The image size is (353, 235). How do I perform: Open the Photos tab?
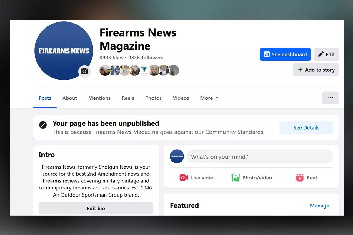[x=154, y=98]
